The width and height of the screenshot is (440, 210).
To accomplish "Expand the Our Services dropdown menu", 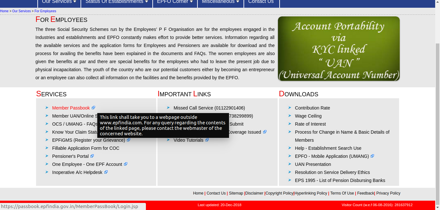I will 59,2.
